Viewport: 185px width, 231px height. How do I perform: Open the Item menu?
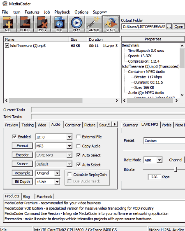pyautogui.click(x=16, y=12)
